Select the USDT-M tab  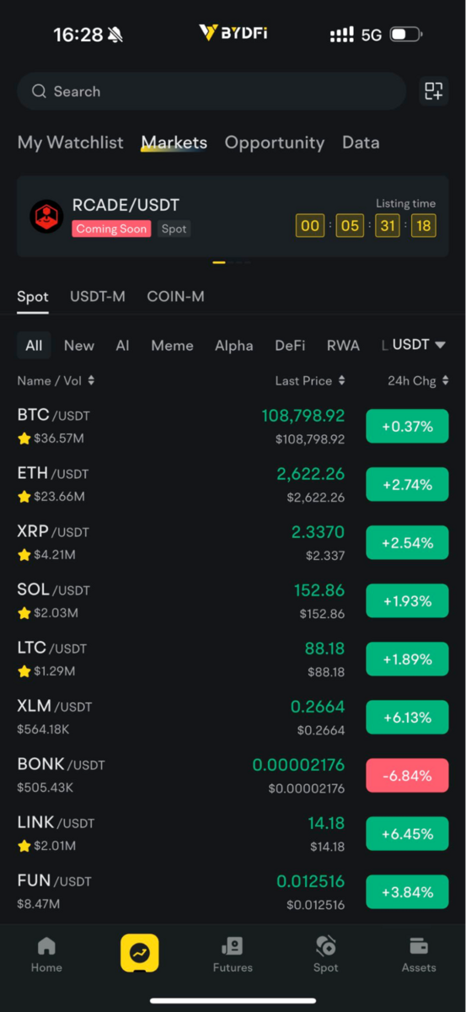tap(98, 296)
